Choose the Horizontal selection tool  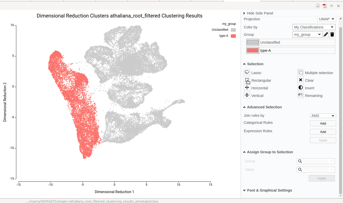247,88
